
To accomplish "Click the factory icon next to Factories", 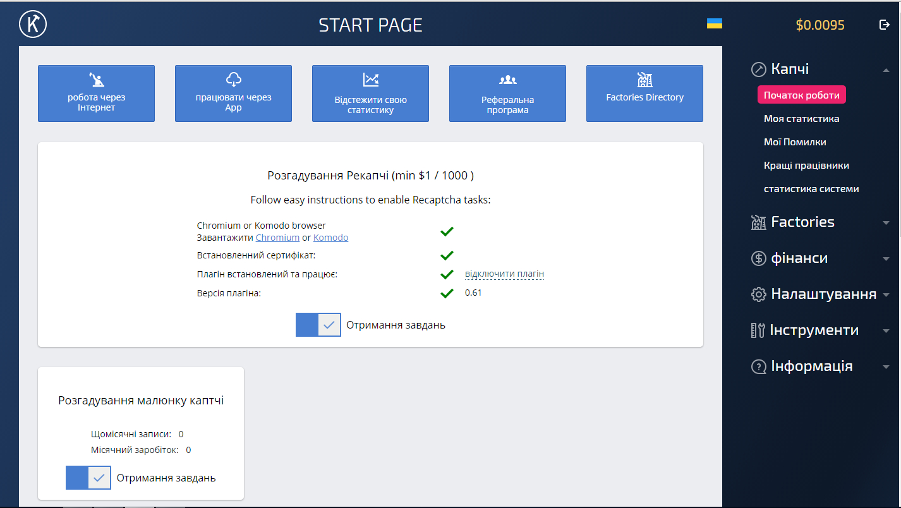I will click(x=758, y=222).
